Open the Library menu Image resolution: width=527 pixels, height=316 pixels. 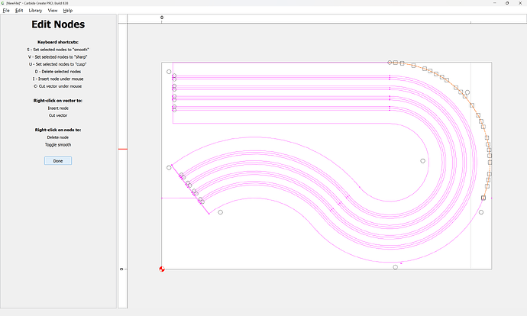tap(35, 11)
